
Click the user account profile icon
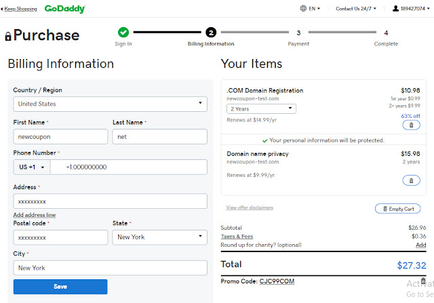[396, 9]
